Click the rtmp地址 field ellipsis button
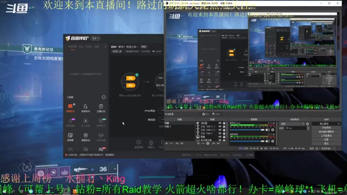 click(162, 110)
